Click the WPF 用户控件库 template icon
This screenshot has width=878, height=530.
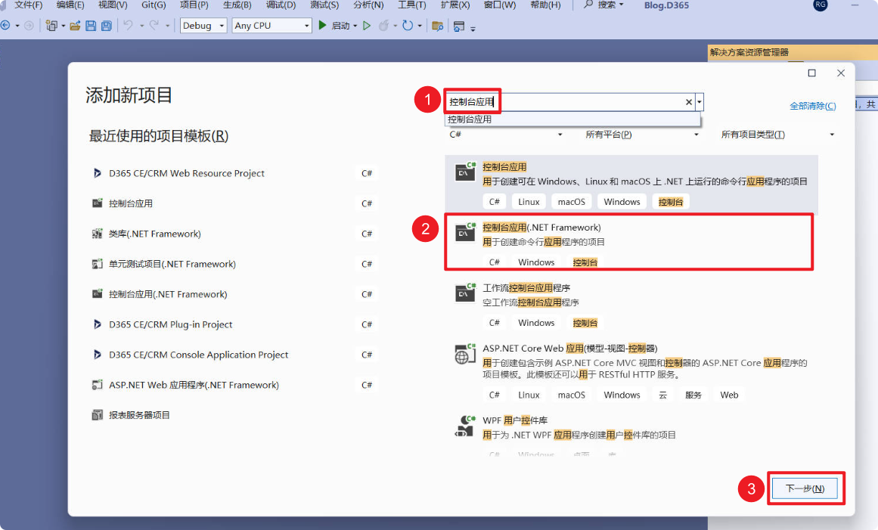[x=465, y=426]
